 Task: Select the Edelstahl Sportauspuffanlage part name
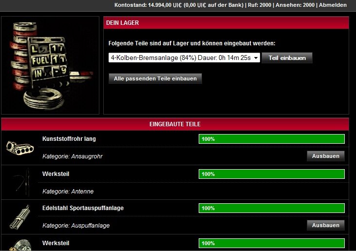pyautogui.click(x=83, y=208)
